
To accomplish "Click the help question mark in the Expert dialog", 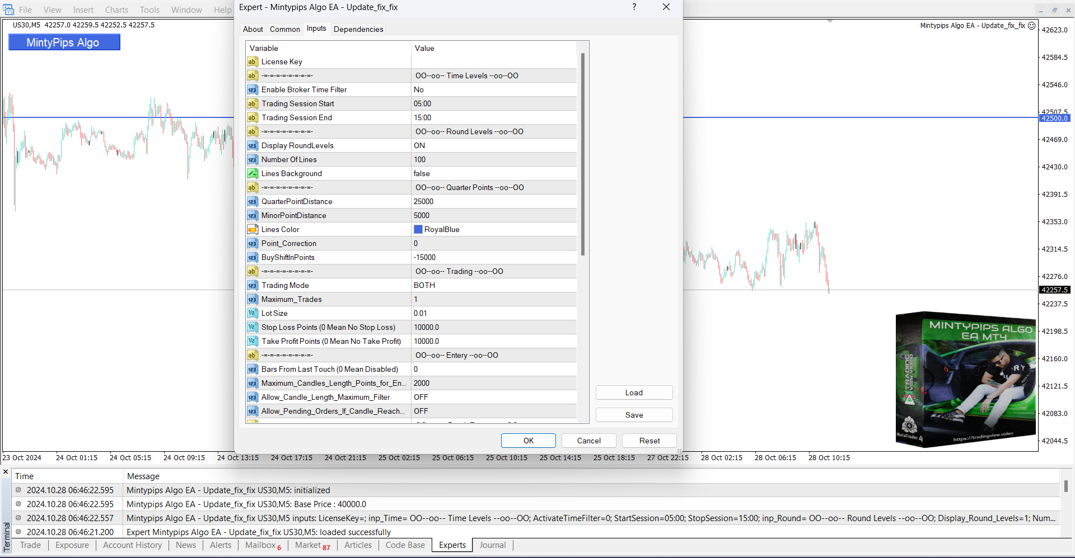I will pos(634,7).
